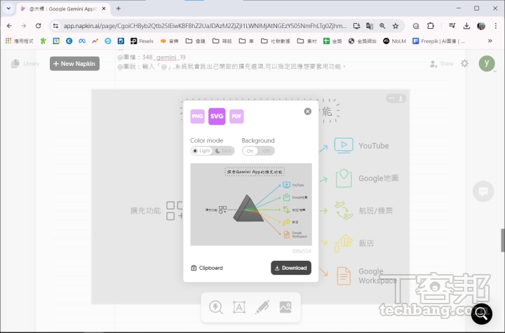Select SVG export format
Screen dimensions: 505x333
tap(217, 116)
